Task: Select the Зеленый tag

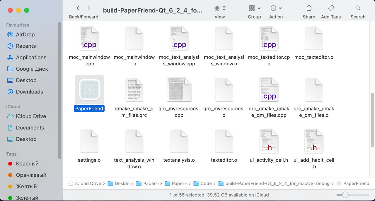Action: pyautogui.click(x=27, y=198)
